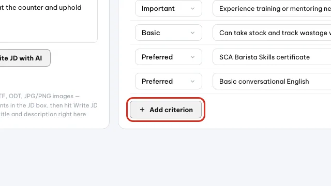Click the chevron arrow on Important dropdown
This screenshot has height=186, width=331.
(x=192, y=9)
